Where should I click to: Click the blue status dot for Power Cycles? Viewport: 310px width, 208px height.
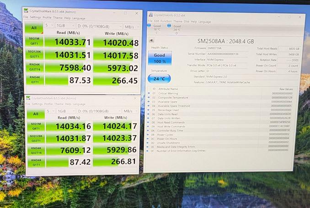(x=148, y=135)
